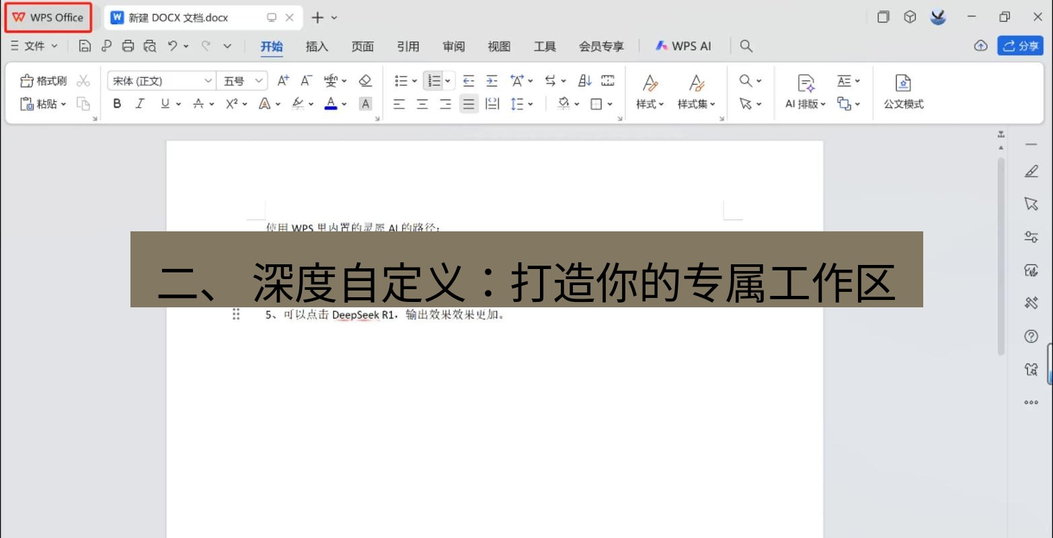
Task: Apply font color A with blue bar
Action: (x=330, y=104)
